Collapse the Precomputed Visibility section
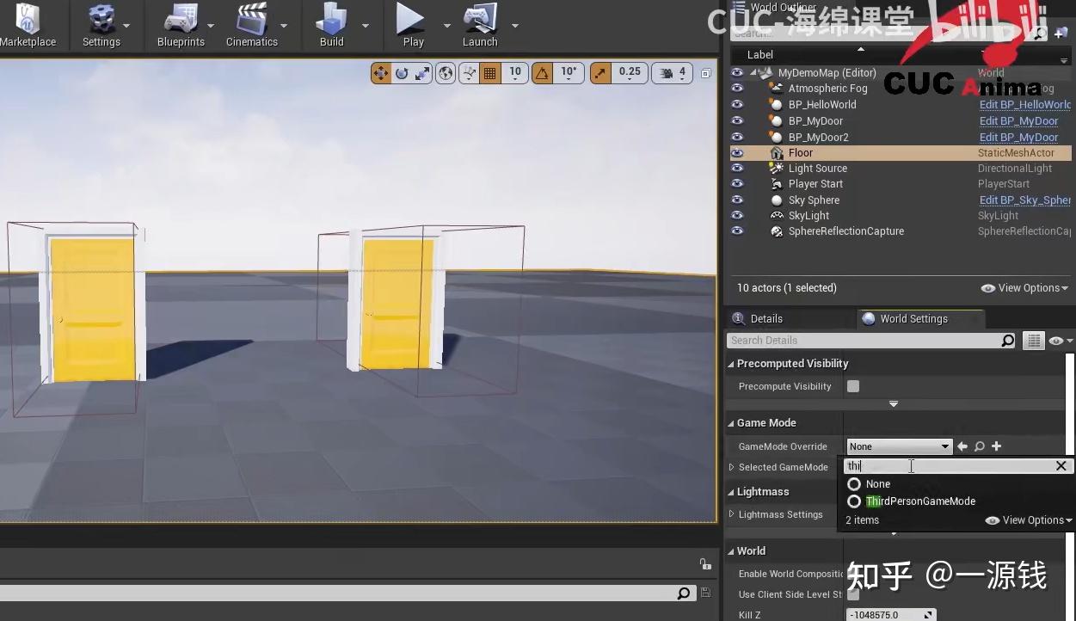The image size is (1076, 621). point(731,364)
